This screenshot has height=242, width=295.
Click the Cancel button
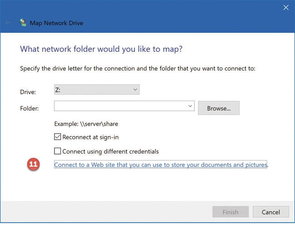(x=271, y=212)
